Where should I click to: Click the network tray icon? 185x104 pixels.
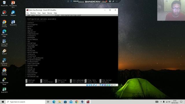(x=166, y=102)
